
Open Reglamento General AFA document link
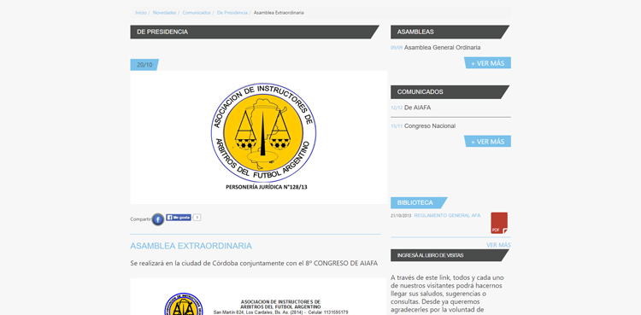pyautogui.click(x=447, y=215)
